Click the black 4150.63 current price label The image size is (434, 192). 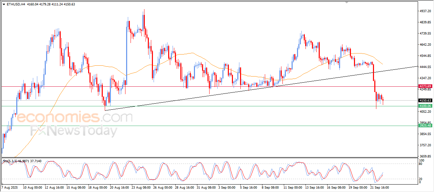coord(425,101)
